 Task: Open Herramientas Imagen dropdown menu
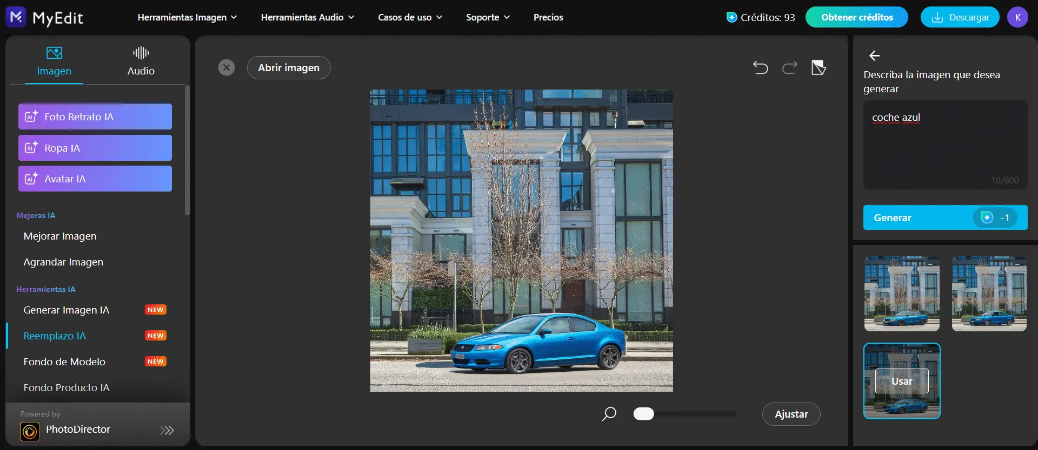tap(187, 17)
